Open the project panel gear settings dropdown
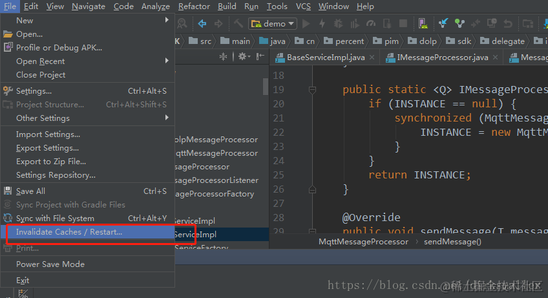Image resolution: width=548 pixels, height=298 pixels. click(x=244, y=56)
